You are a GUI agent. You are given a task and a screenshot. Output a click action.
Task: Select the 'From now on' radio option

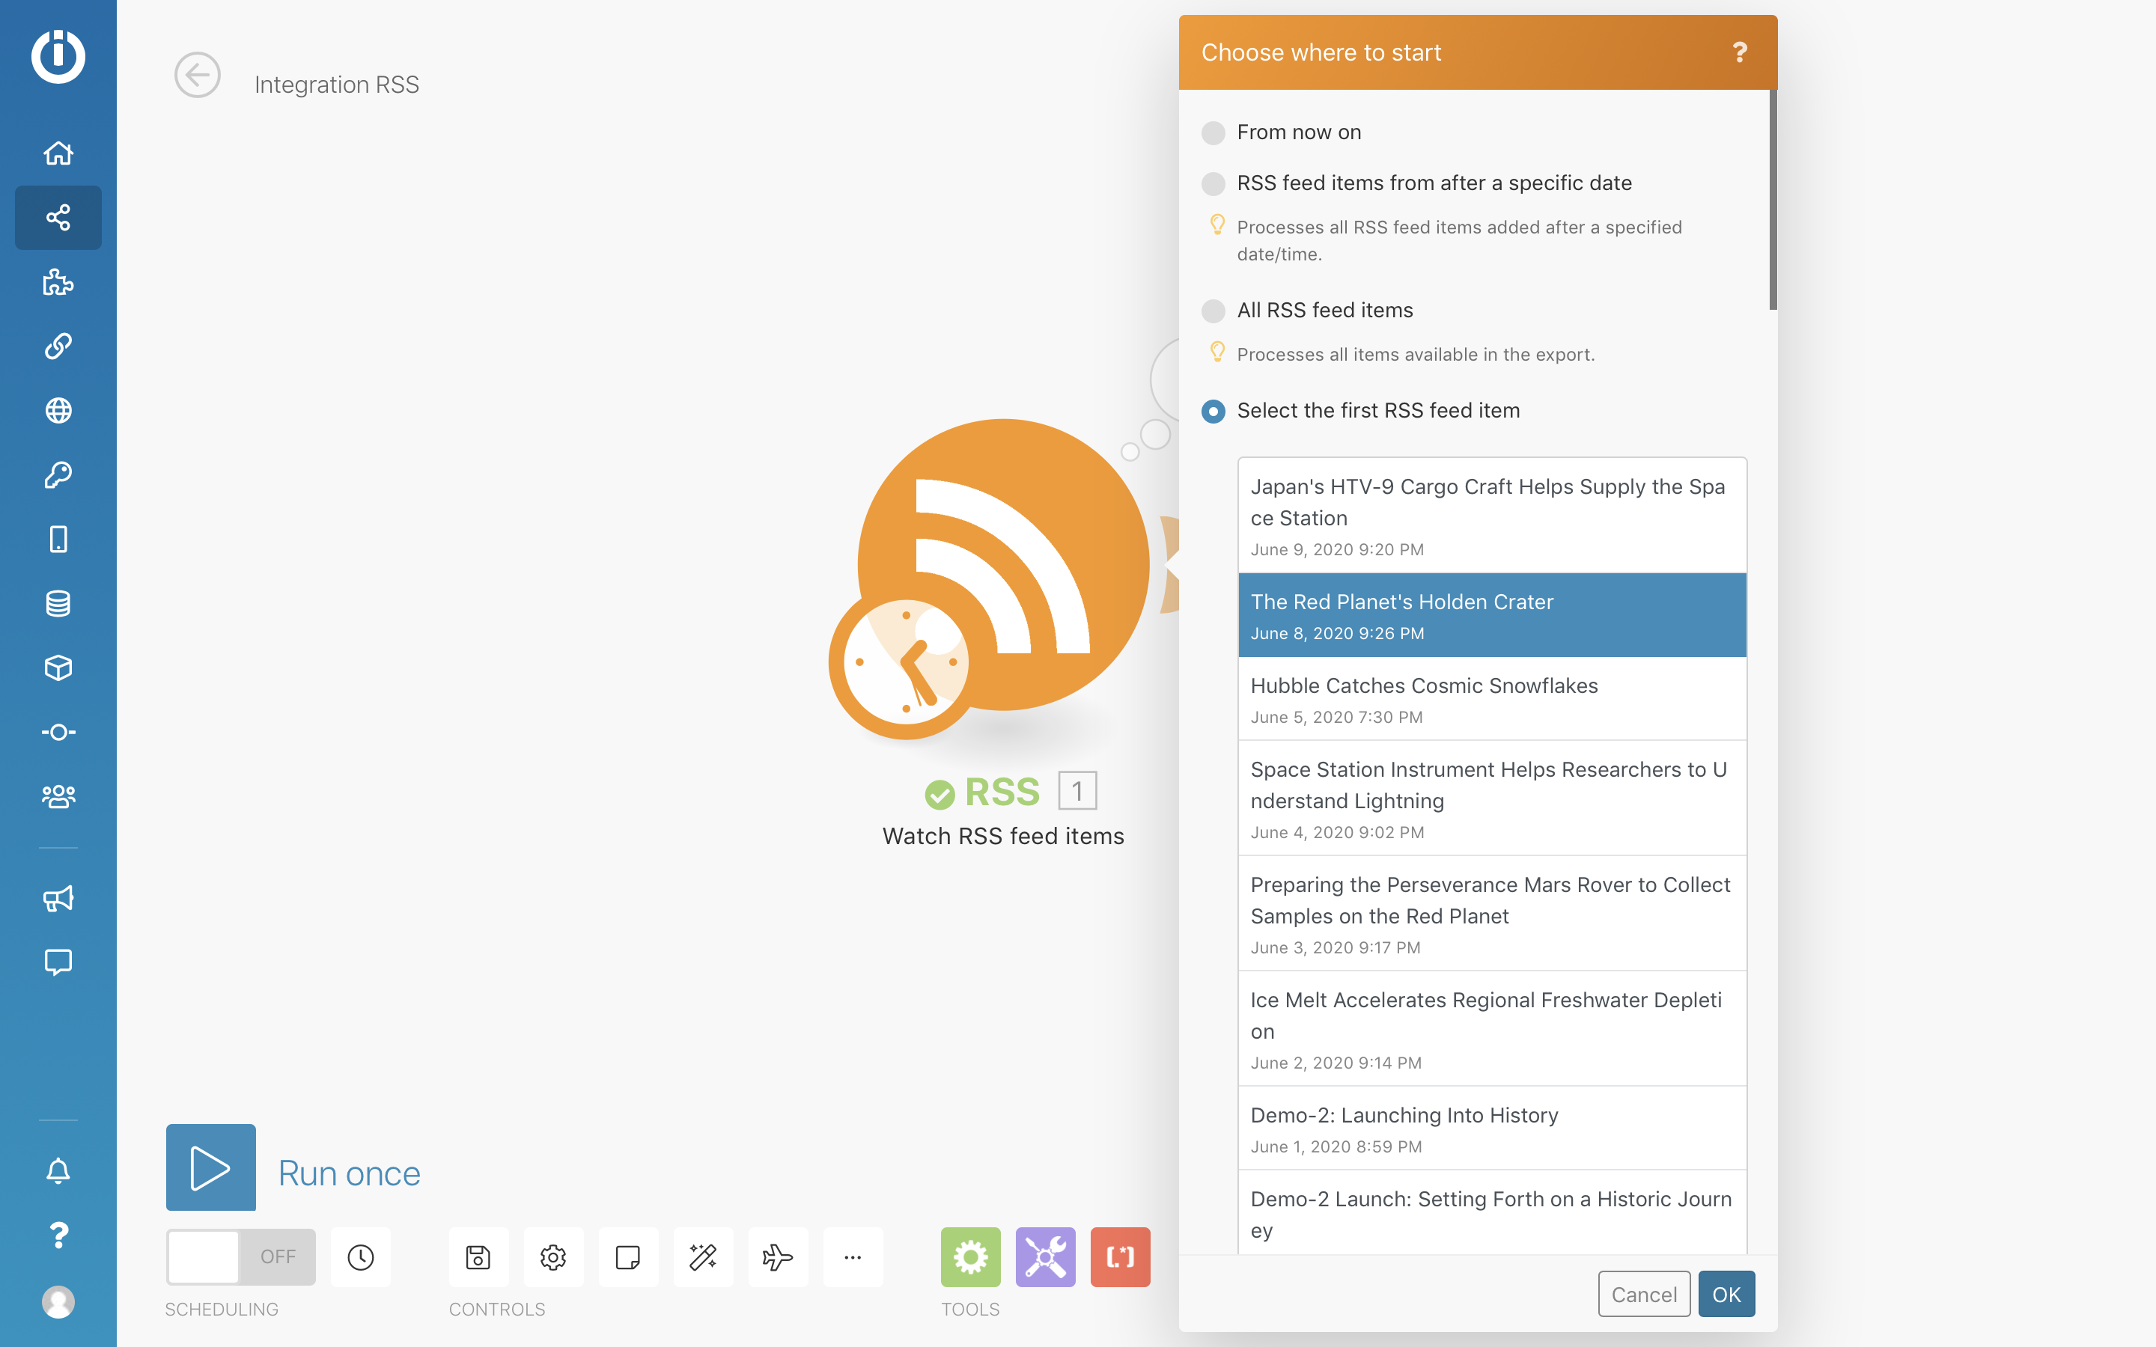click(1213, 132)
